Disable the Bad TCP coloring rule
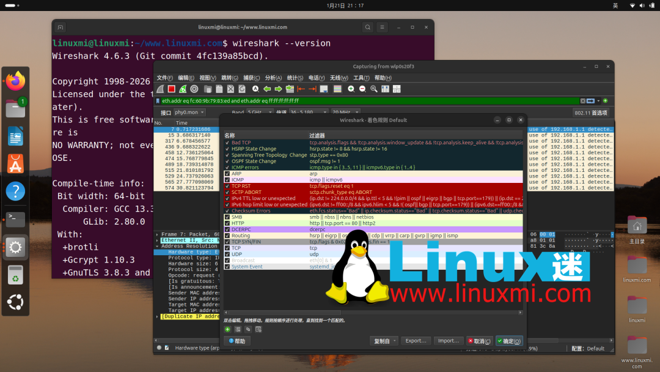 [226, 143]
